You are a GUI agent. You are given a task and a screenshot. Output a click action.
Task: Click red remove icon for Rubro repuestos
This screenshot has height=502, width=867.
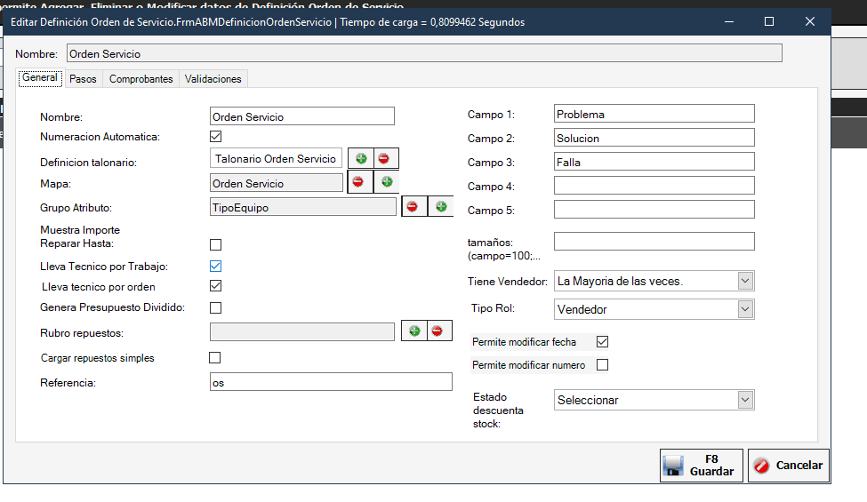coord(437,331)
